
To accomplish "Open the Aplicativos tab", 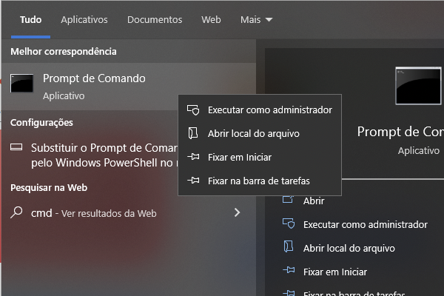I will (x=84, y=20).
